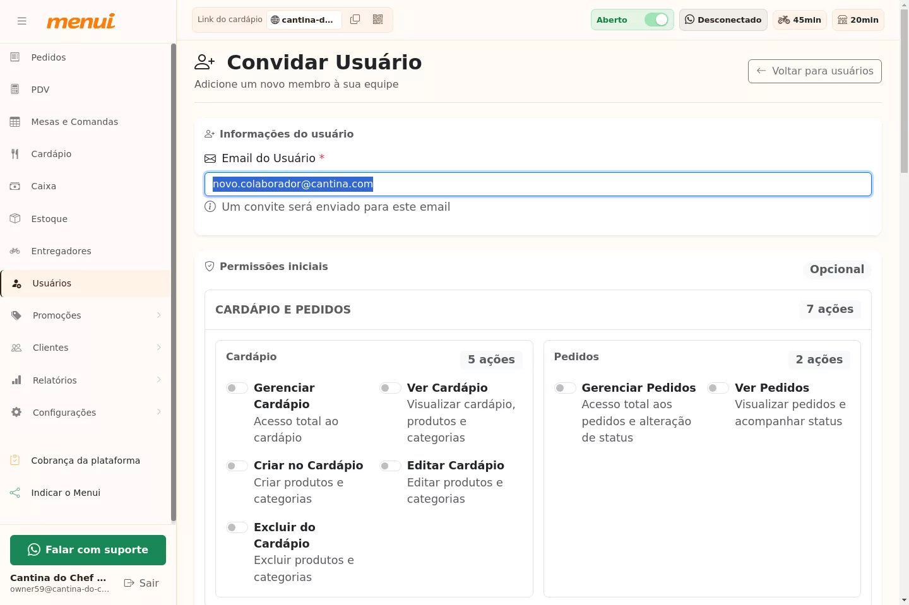Click the 45min delivery time button
The width and height of the screenshot is (909, 605).
[799, 20]
